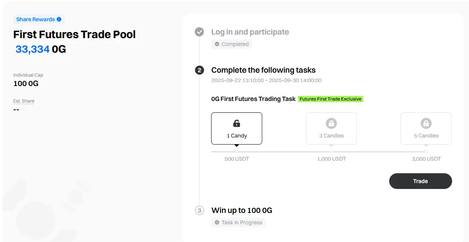Click the 3,000 USDT progress bar marker
Screen dimensions: 469x242
point(426,152)
